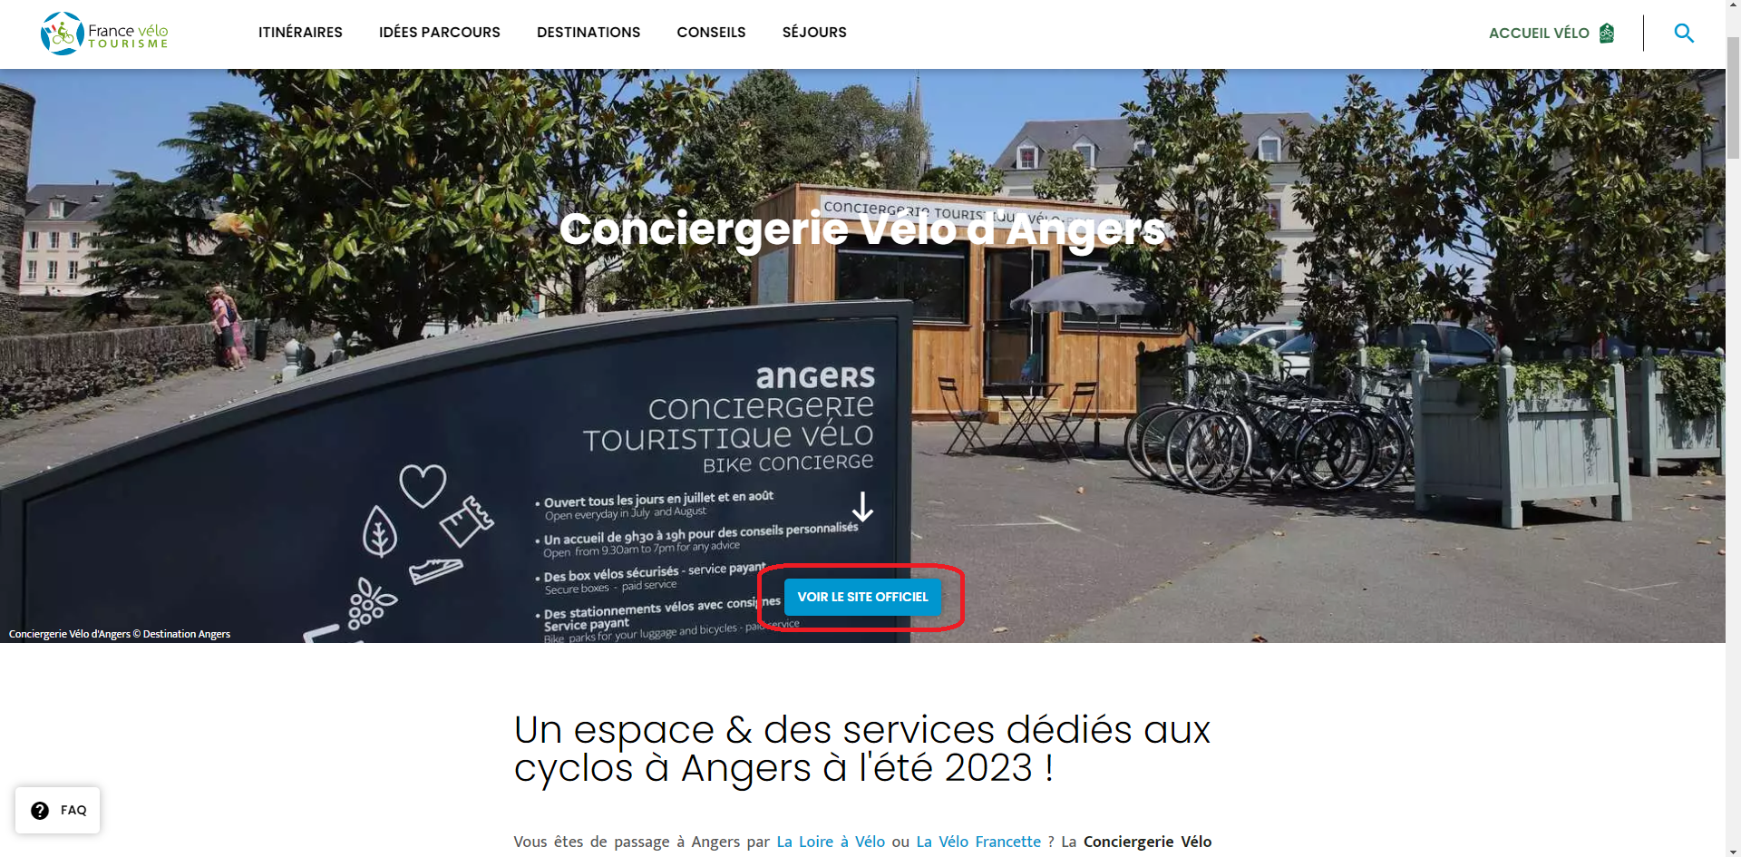This screenshot has height=857, width=1741.
Task: Click the VOIR LE SITE OFFICIEL button
Action: 862,597
